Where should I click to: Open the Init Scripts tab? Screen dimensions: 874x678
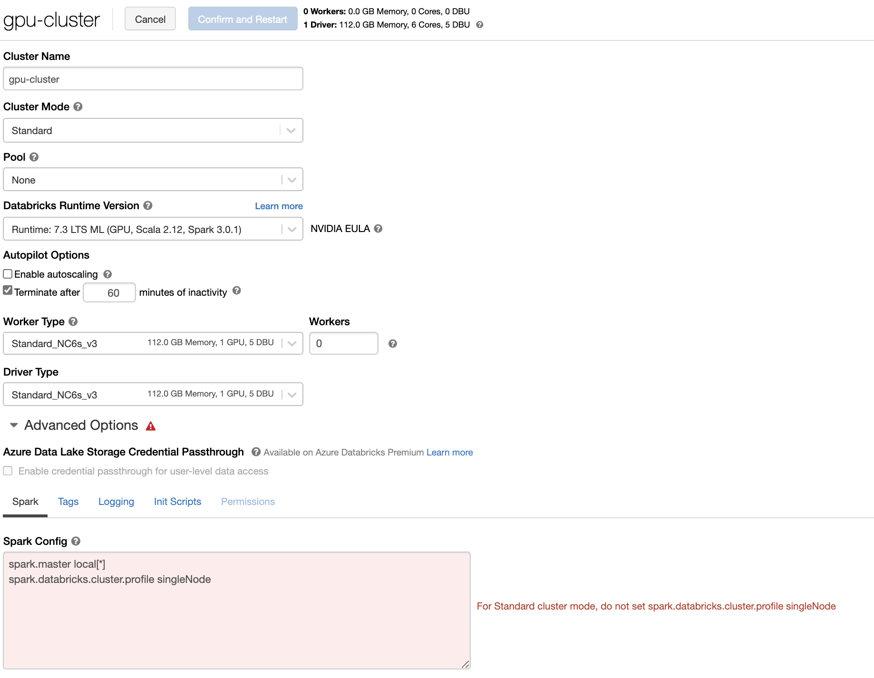pyautogui.click(x=177, y=501)
